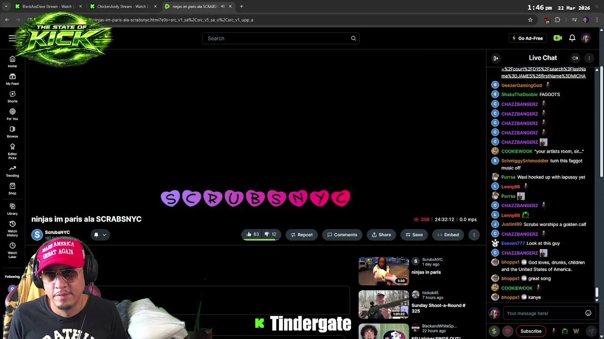Open the notifications bell in header
This screenshot has height=339, width=604.
(572, 38)
